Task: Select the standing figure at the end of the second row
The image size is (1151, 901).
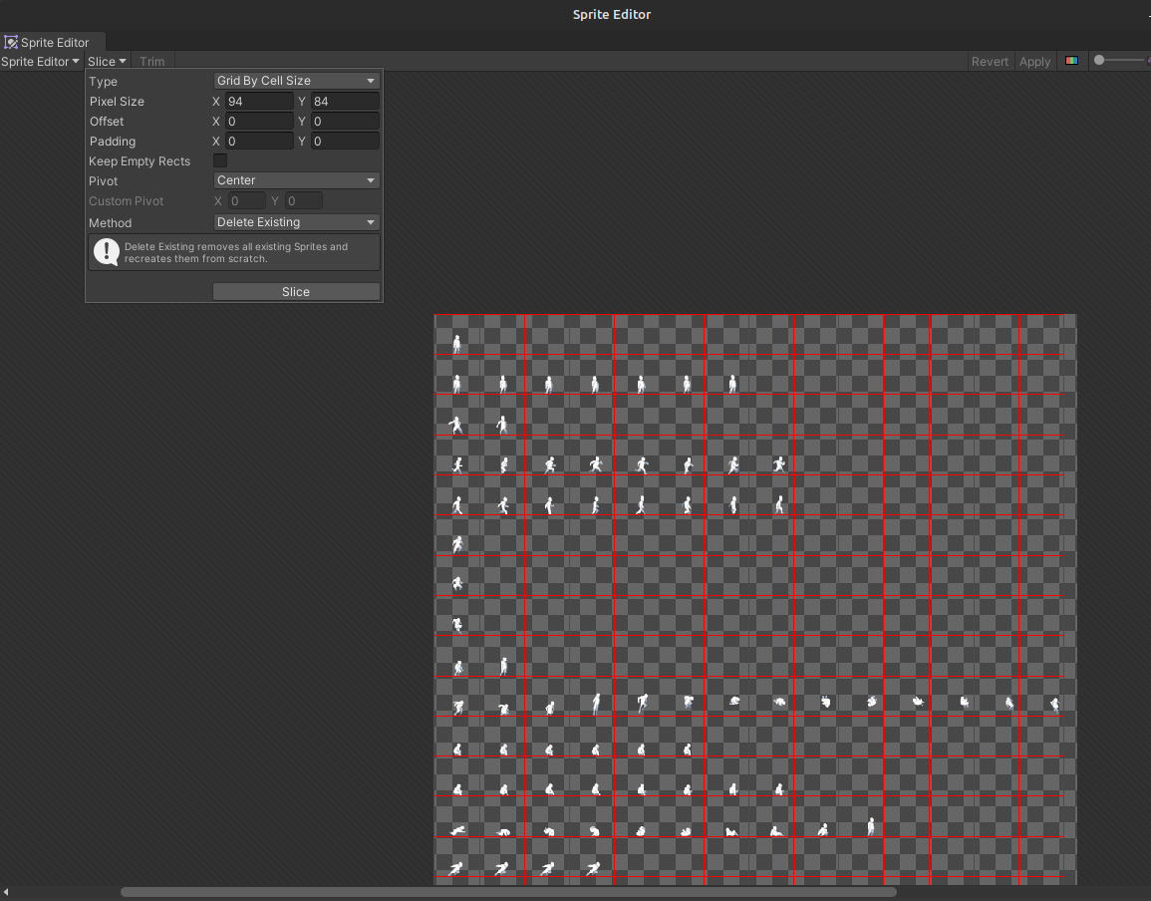Action: [731, 384]
